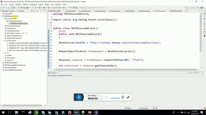
Task: Select RESTAssuredAllure.java in Package Explorer
Action: point(19,23)
